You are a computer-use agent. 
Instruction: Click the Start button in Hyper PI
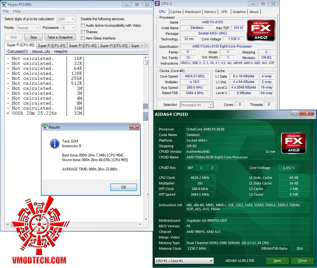click(14, 37)
